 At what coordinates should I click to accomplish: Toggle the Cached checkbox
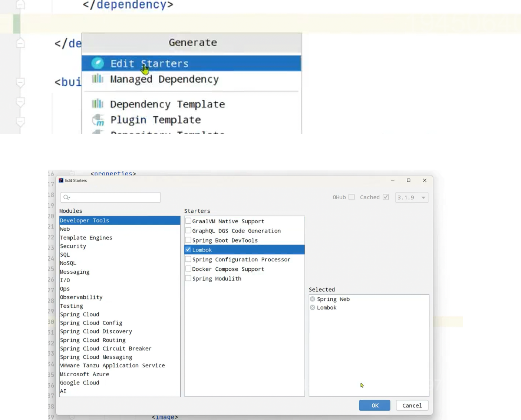click(386, 197)
